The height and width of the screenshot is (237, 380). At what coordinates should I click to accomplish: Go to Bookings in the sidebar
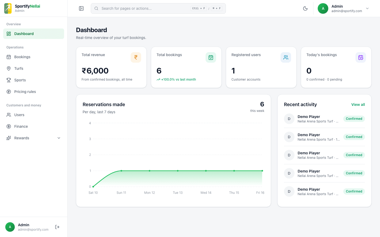pos(34,57)
